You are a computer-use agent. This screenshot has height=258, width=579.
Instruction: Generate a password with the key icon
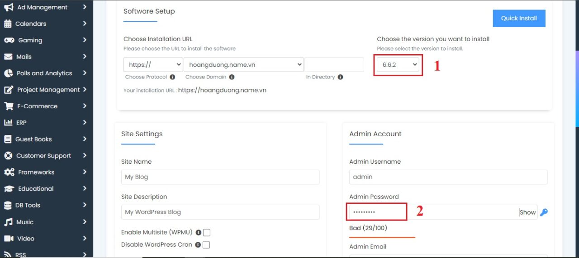pos(544,212)
